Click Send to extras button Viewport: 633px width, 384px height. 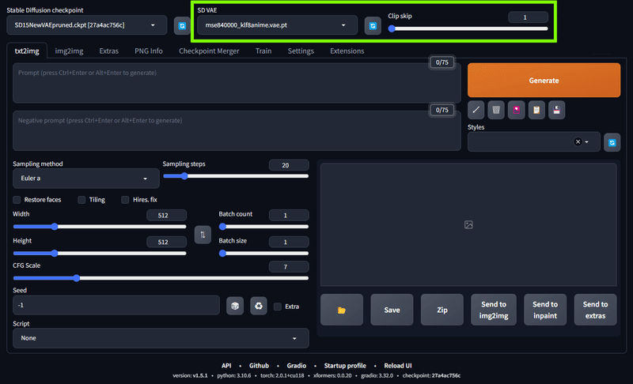[x=596, y=310]
